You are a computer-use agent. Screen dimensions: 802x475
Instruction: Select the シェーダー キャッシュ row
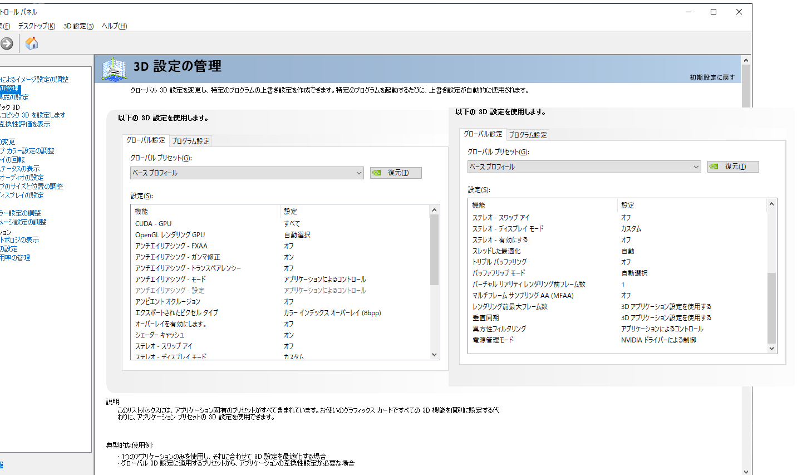pyautogui.click(x=281, y=335)
